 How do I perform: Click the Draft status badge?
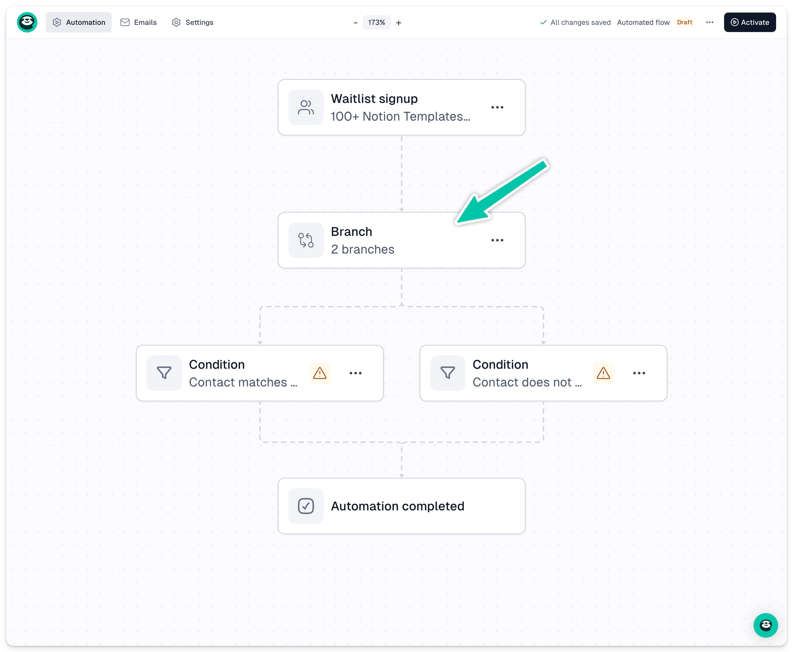684,22
